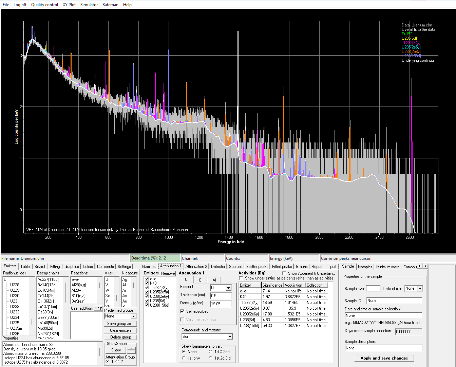Open the Predefined groups combo box
456x367 pixels.
(x=133, y=316)
